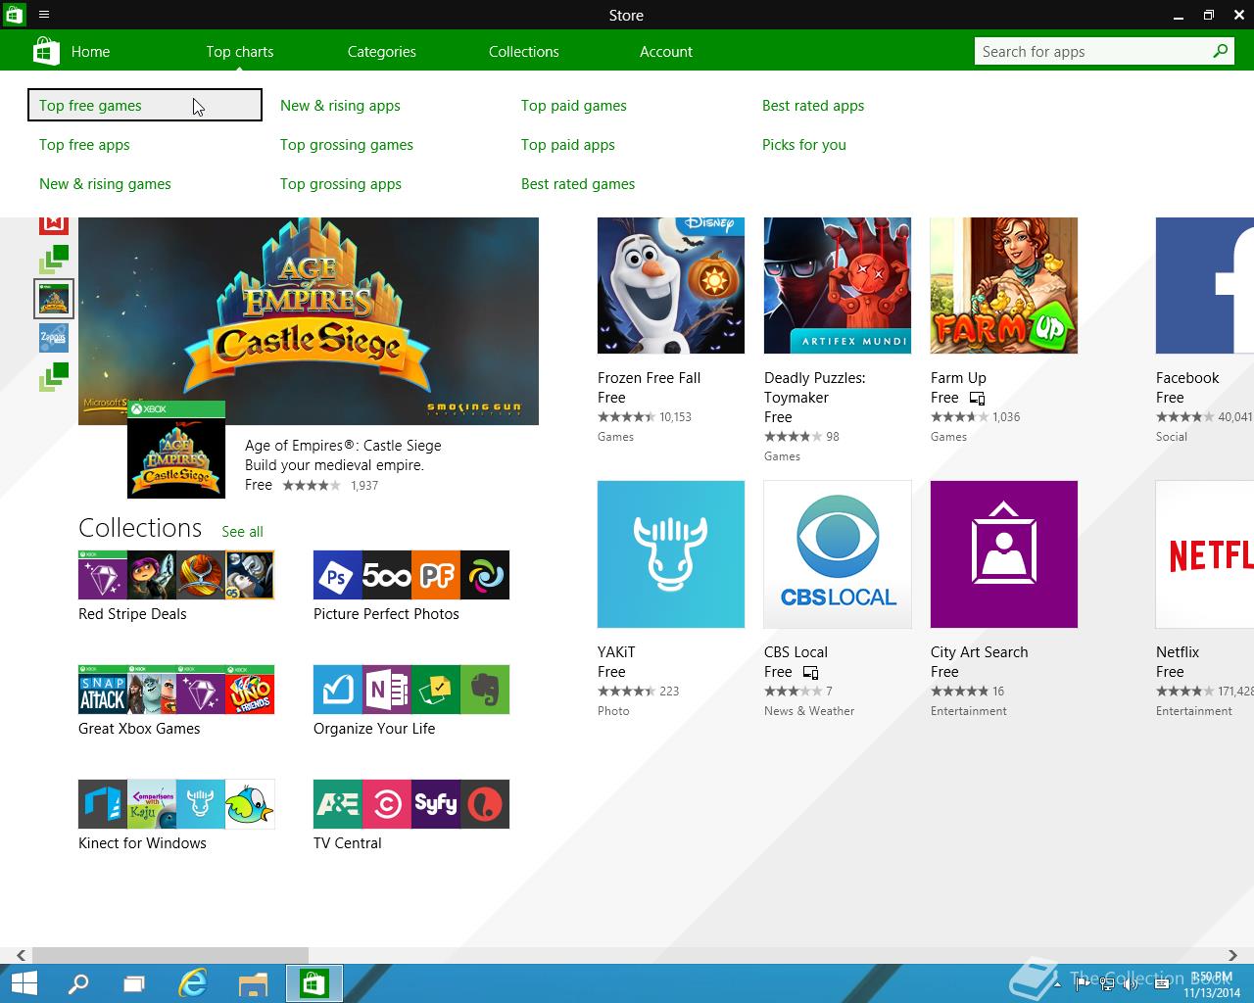Click the Store icon on the taskbar
The width and height of the screenshot is (1254, 1003).
pyautogui.click(x=314, y=983)
